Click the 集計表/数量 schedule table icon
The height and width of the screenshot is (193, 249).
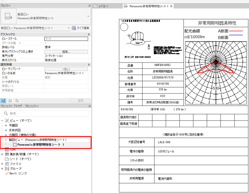pos(7,154)
